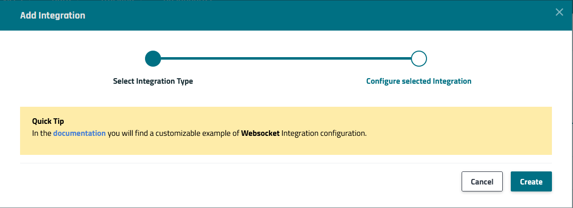The width and height of the screenshot is (573, 208).
Task: Go to 'Configure selected Integration' step label
Action: click(x=419, y=81)
